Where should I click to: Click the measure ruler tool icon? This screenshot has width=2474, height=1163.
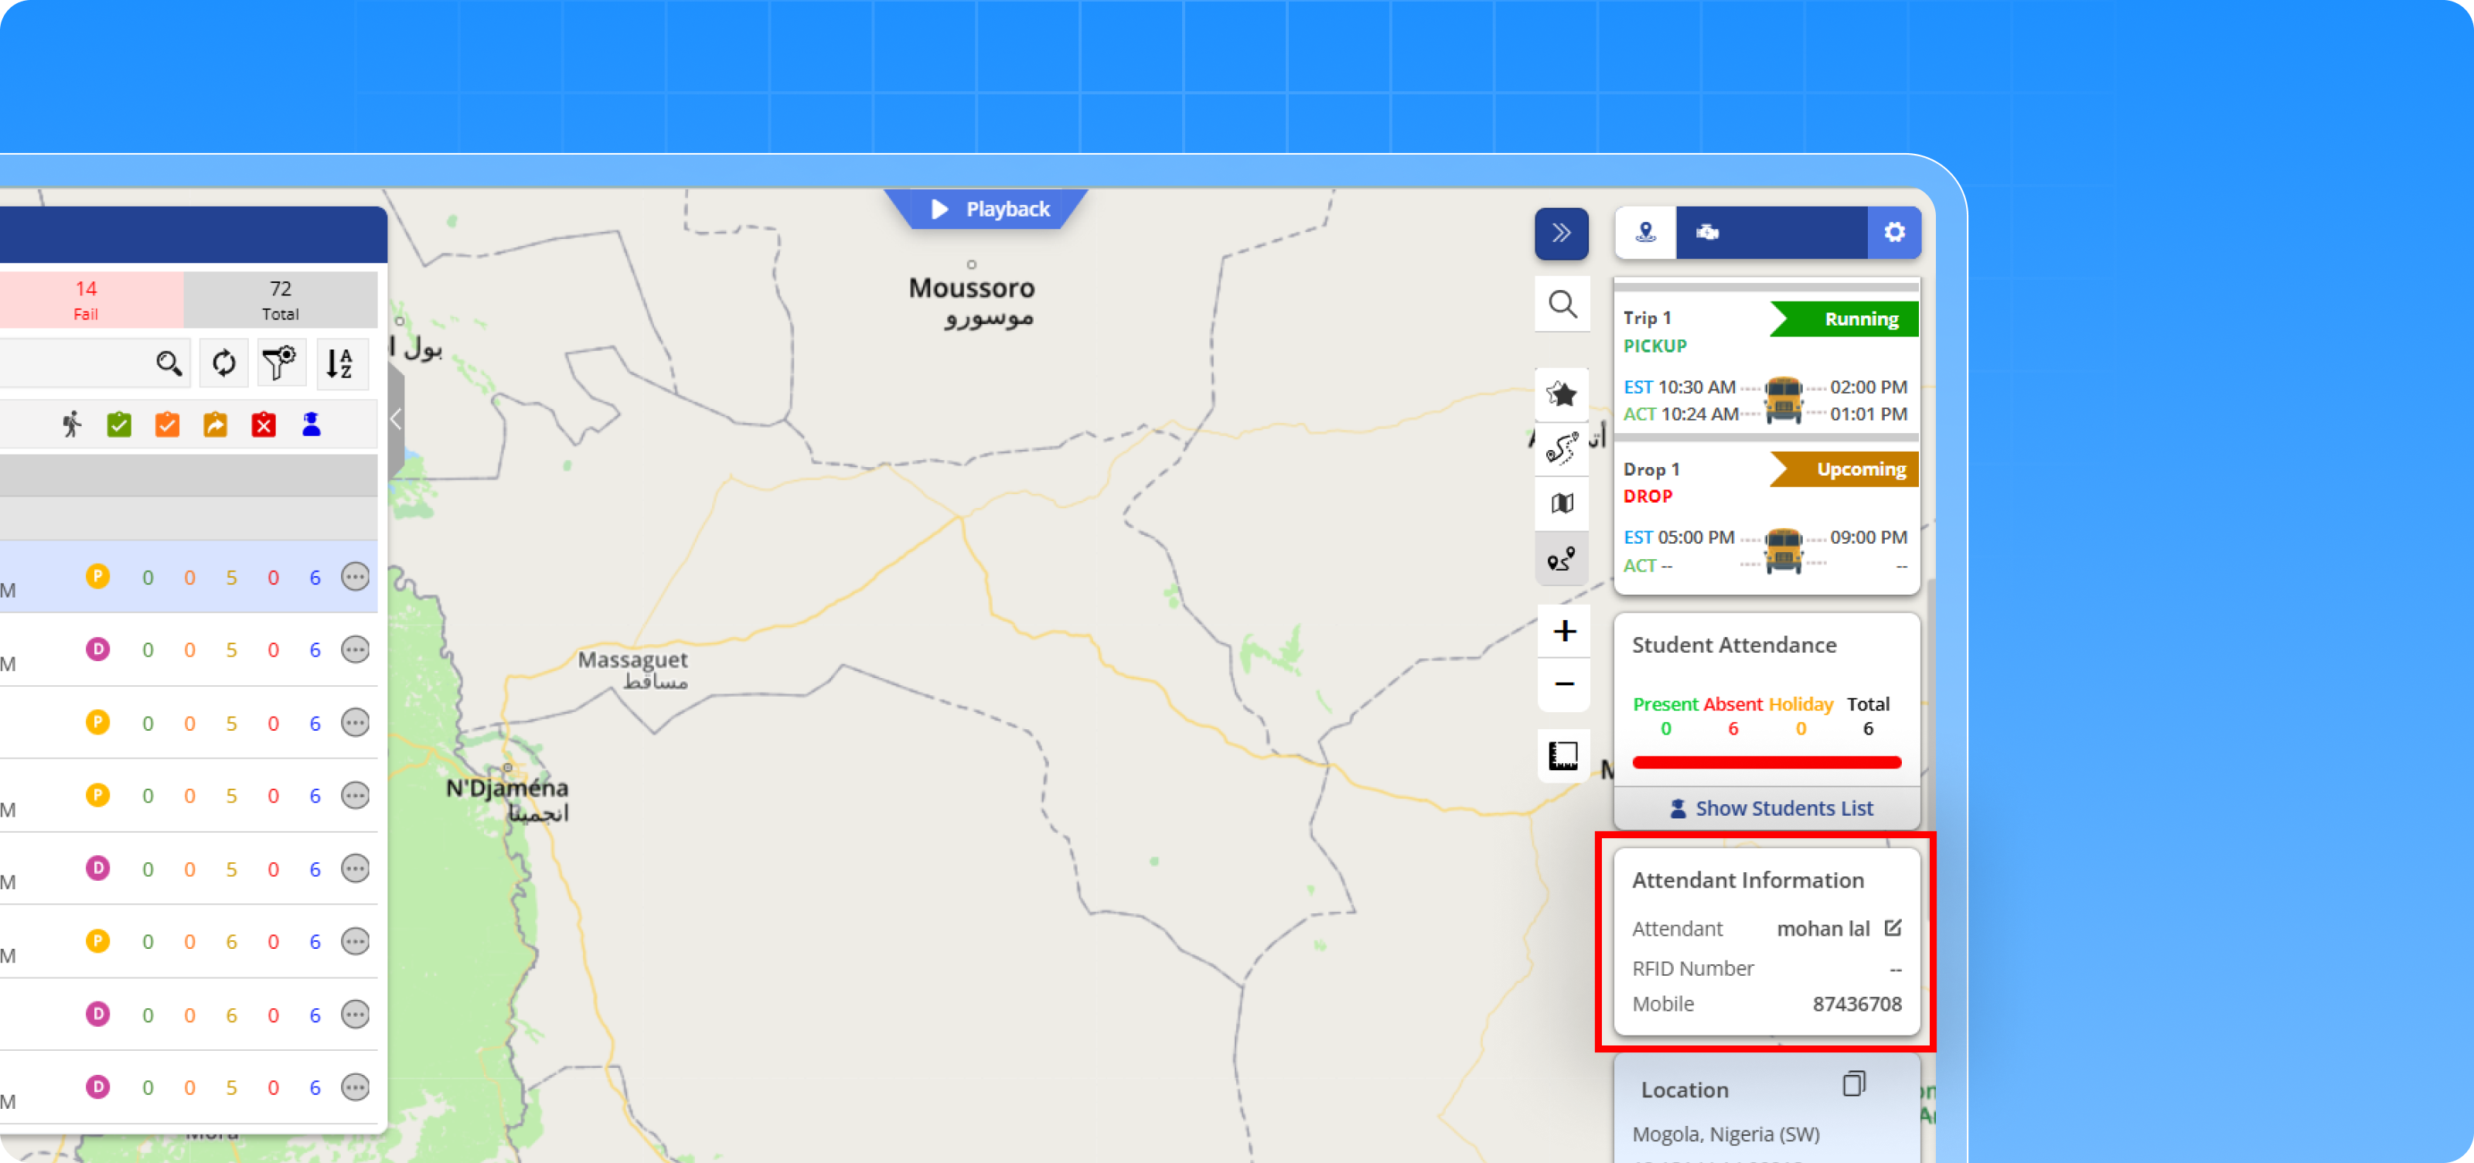pyautogui.click(x=1562, y=755)
